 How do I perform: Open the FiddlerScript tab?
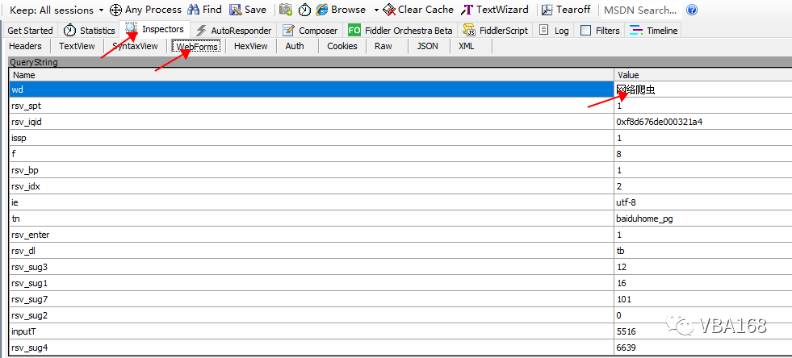click(x=496, y=31)
